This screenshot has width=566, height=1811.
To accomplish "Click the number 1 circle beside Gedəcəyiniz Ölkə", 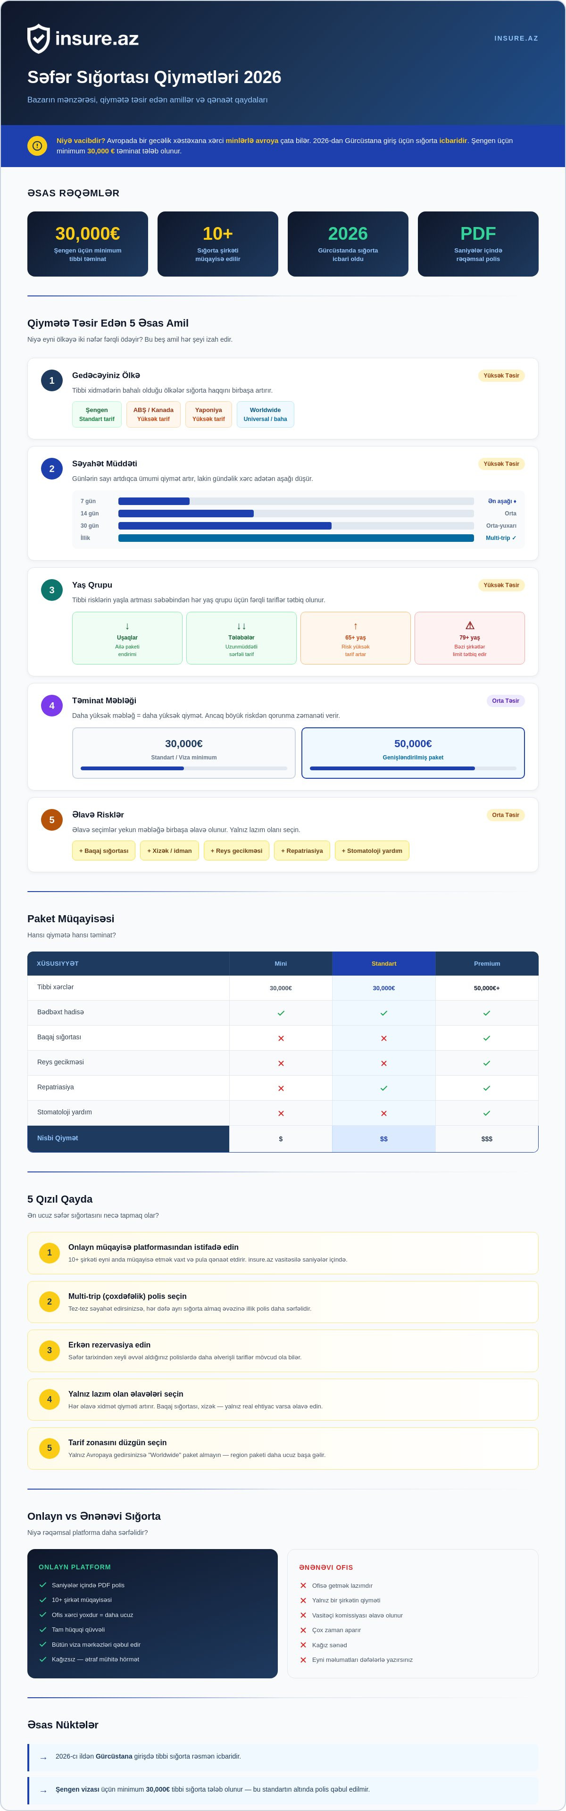I will (x=52, y=380).
